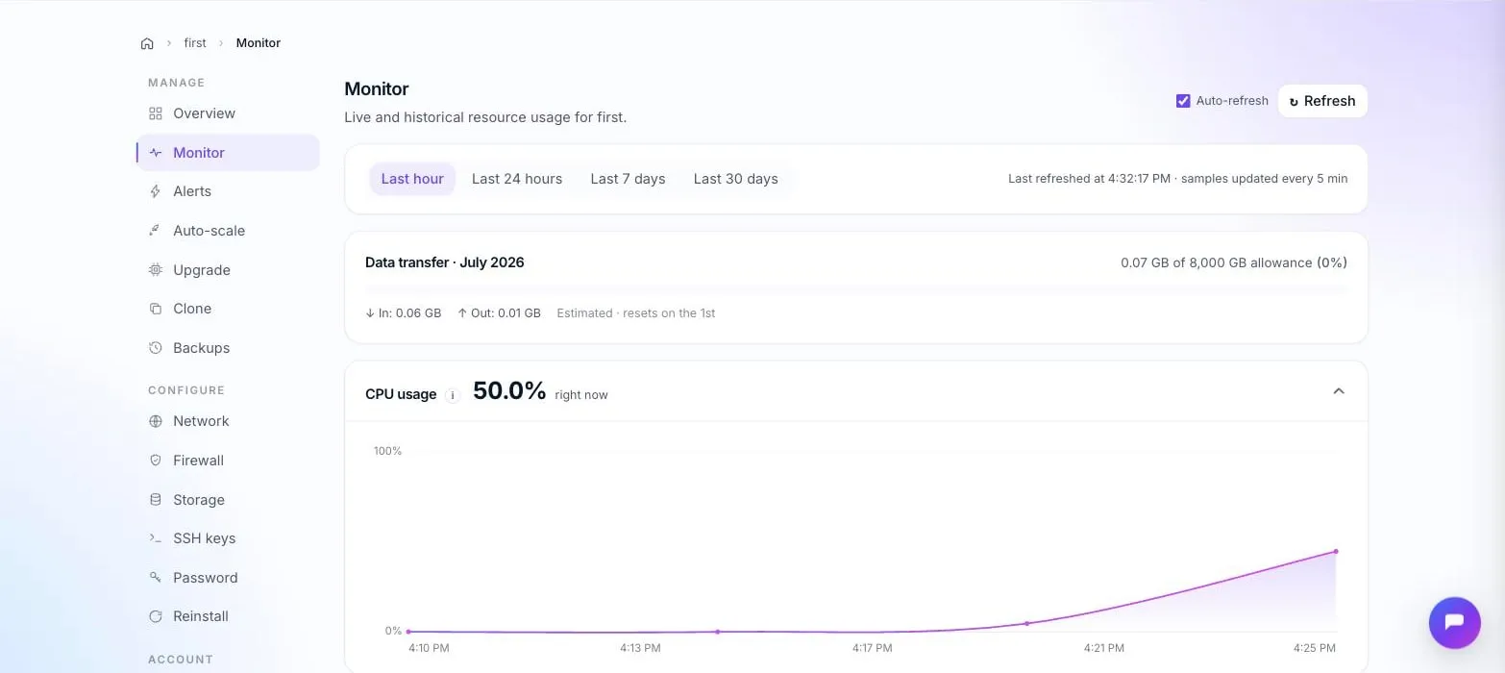1505x673 pixels.
Task: Click 'Estimated · resets on the 1st' text
Action: (x=636, y=313)
